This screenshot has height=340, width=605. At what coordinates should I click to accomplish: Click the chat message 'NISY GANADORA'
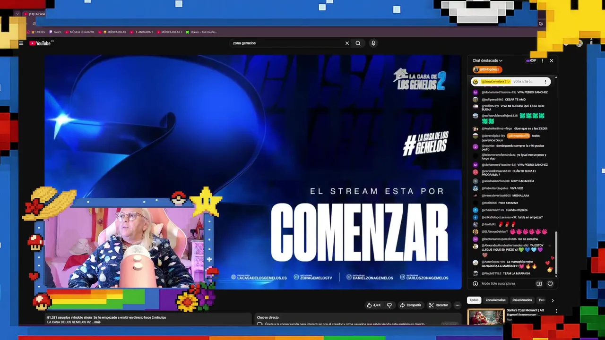523,181
